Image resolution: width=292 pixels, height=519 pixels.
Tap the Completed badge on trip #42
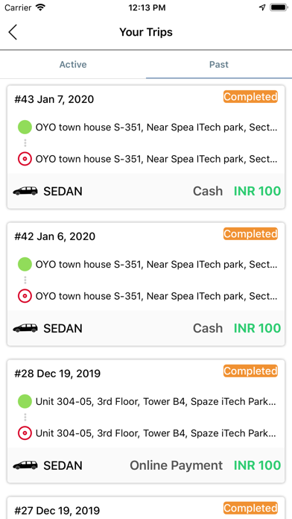tap(250, 234)
